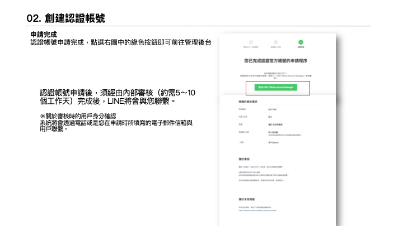Screen dimensions: 403x226
Task: Click the "申請完成" bold subheading
Action: coord(44,35)
